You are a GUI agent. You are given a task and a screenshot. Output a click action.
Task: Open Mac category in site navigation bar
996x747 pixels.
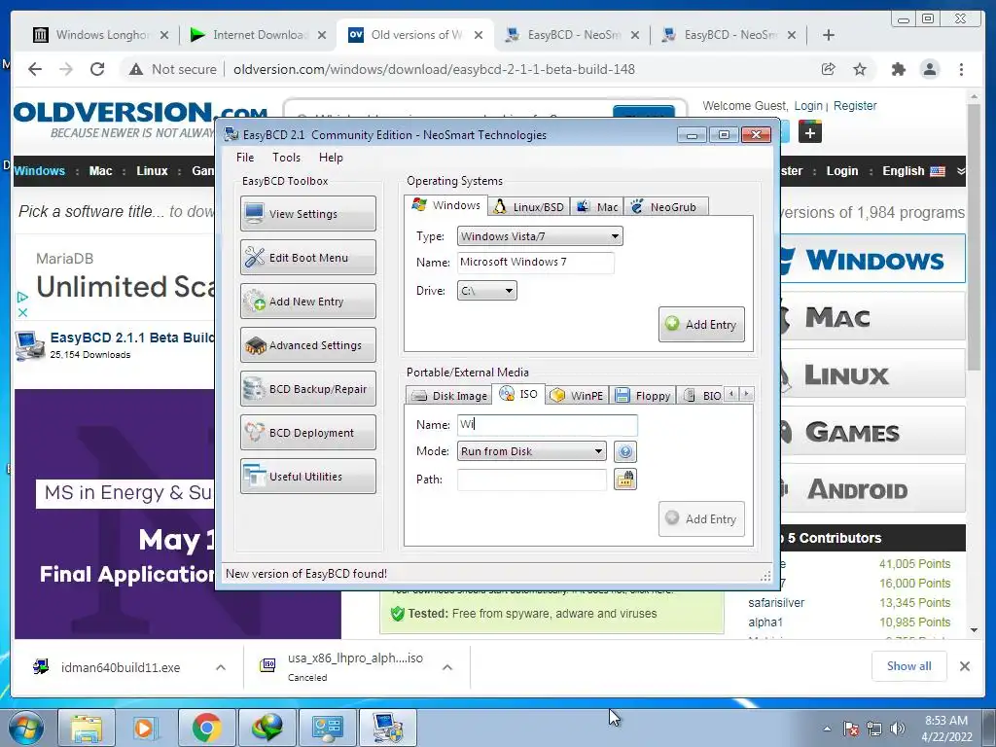pyautogui.click(x=100, y=171)
